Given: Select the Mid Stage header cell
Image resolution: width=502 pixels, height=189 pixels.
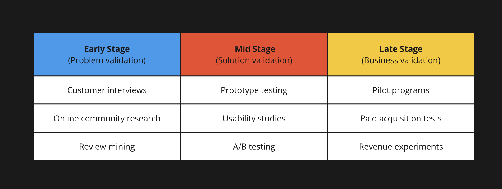Looking at the screenshot, I should point(254,55).
